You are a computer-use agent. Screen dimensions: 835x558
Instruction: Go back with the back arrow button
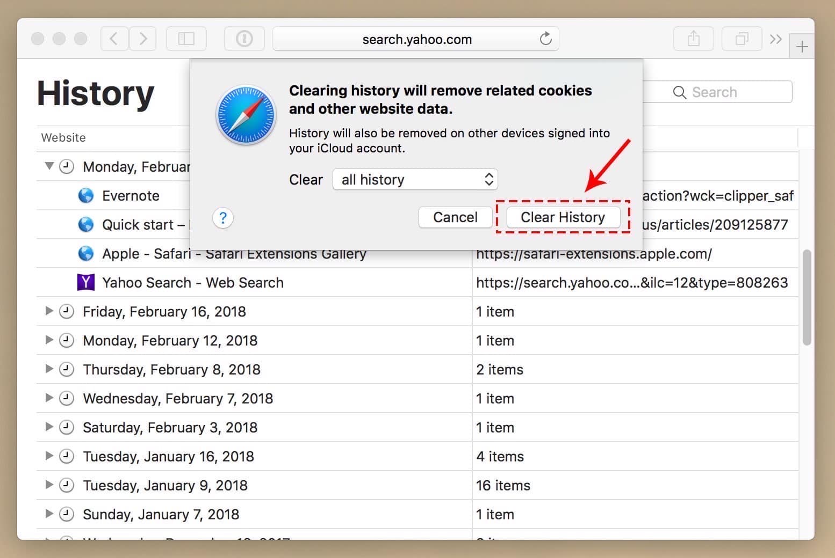[x=113, y=39]
